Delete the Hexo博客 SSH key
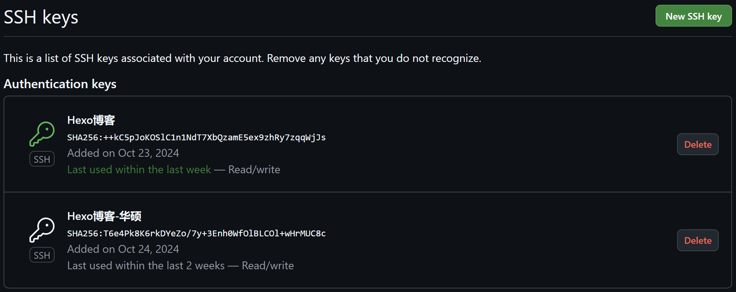736x292 pixels. click(698, 144)
